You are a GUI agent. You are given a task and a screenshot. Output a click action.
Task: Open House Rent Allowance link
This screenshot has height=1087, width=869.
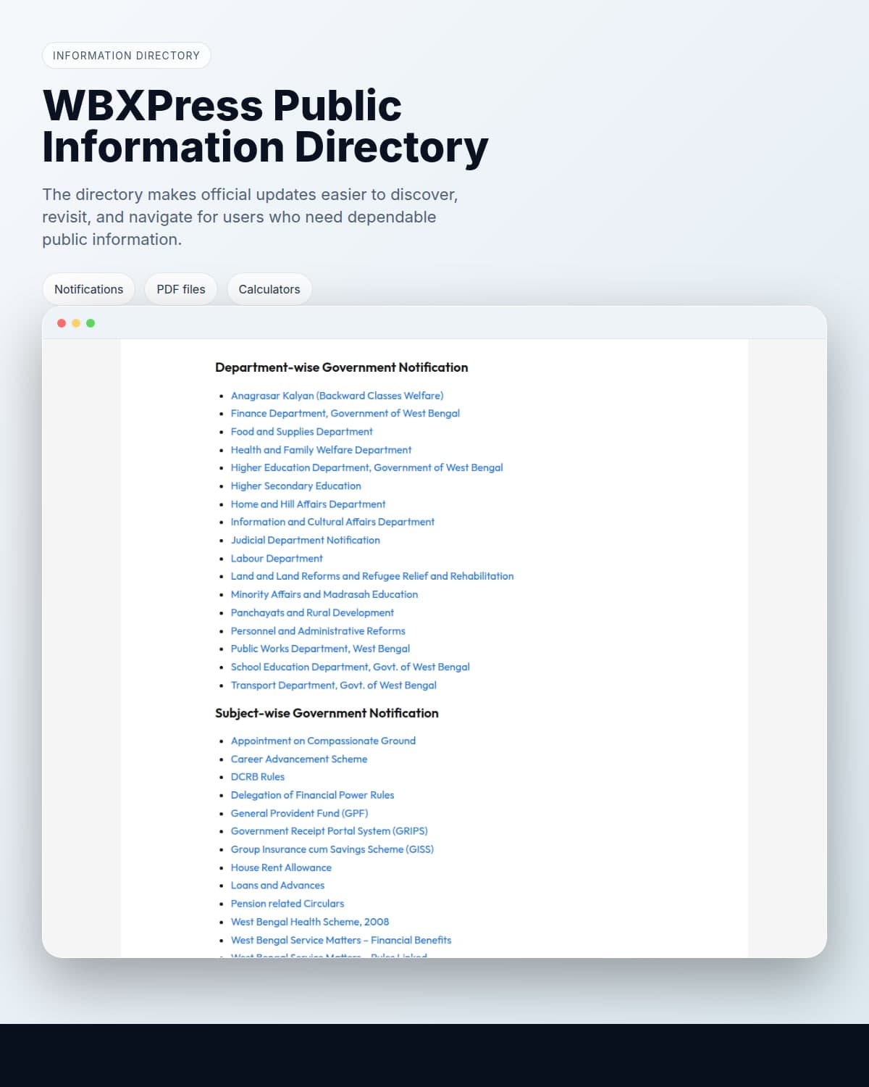(281, 867)
